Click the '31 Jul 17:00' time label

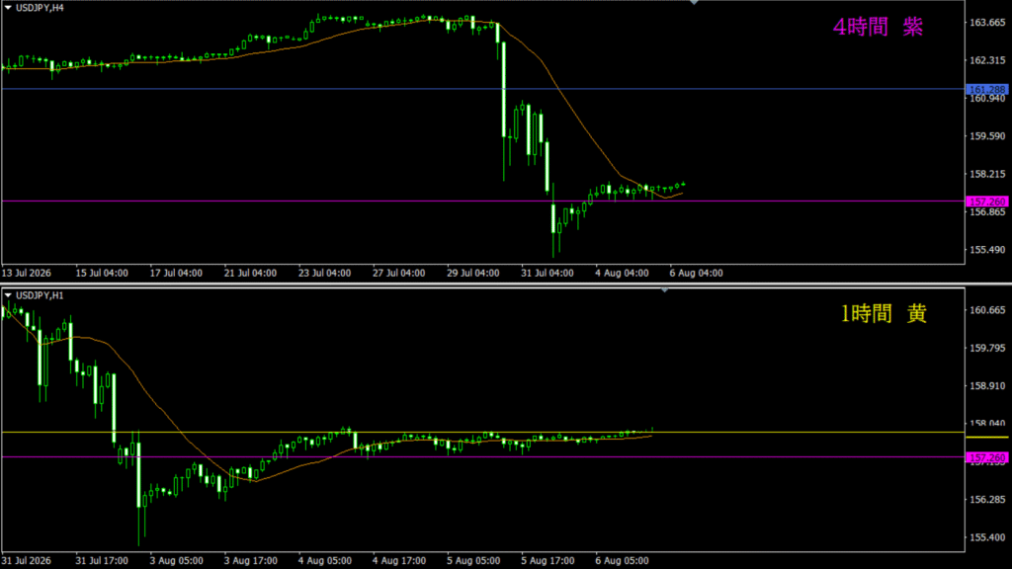102,561
